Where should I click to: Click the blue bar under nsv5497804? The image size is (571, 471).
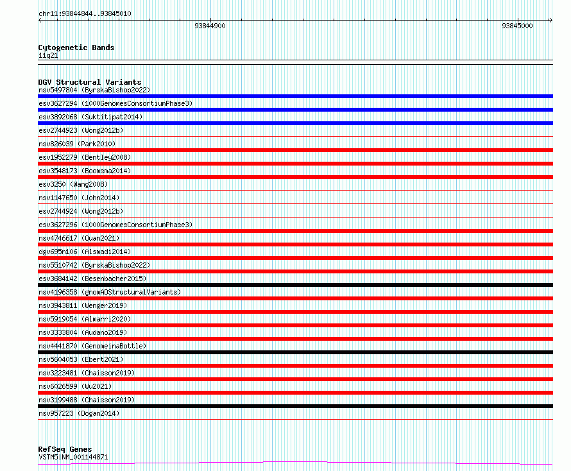(x=295, y=96)
